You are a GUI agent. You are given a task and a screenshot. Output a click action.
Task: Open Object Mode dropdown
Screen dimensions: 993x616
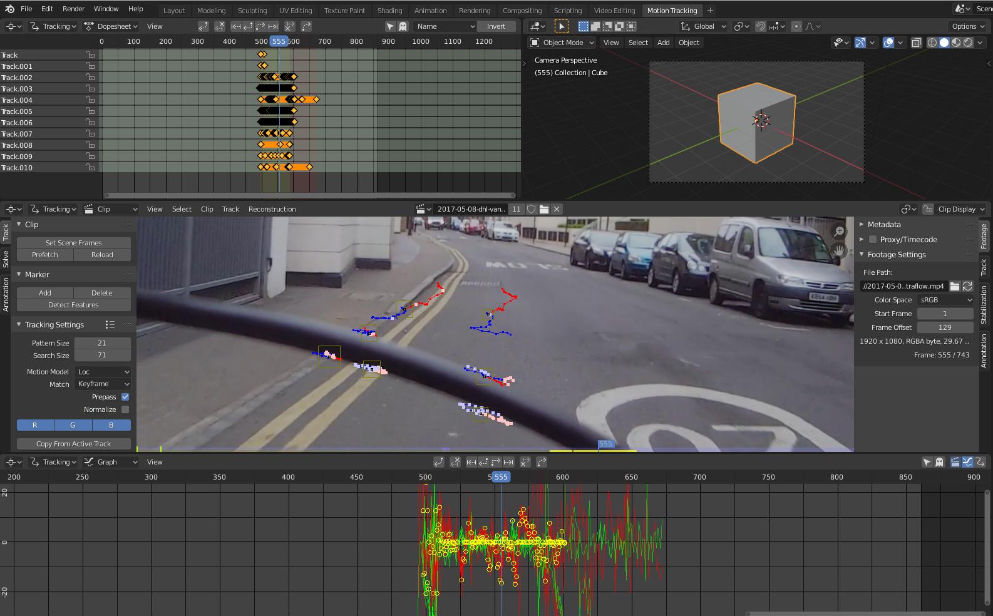(562, 43)
